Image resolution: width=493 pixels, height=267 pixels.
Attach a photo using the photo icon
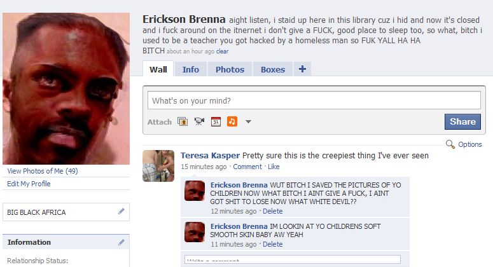coord(183,121)
